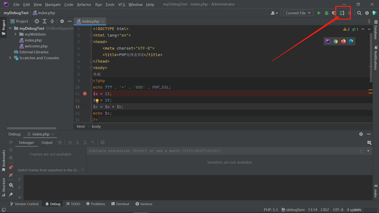Open the Current File run configuration dropdown
The height and width of the screenshot is (213, 379).
298,13
